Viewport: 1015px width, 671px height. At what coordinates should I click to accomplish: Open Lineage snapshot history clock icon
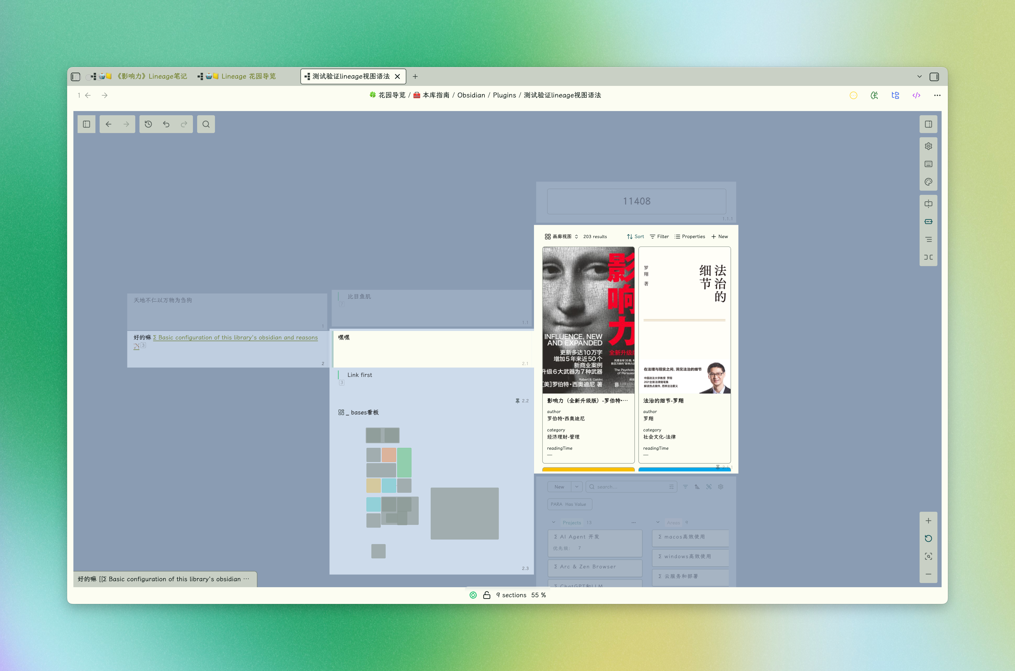tap(148, 124)
